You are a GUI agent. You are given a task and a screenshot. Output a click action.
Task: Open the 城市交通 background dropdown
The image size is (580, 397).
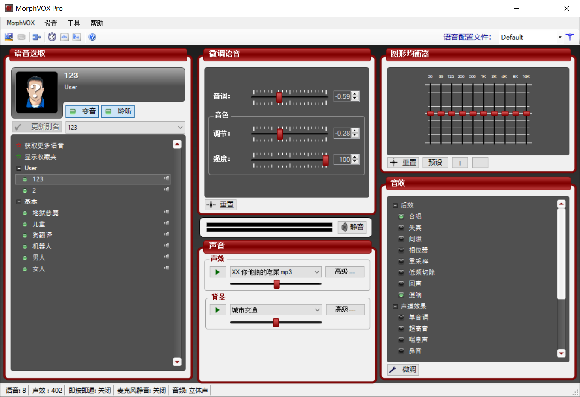click(317, 310)
